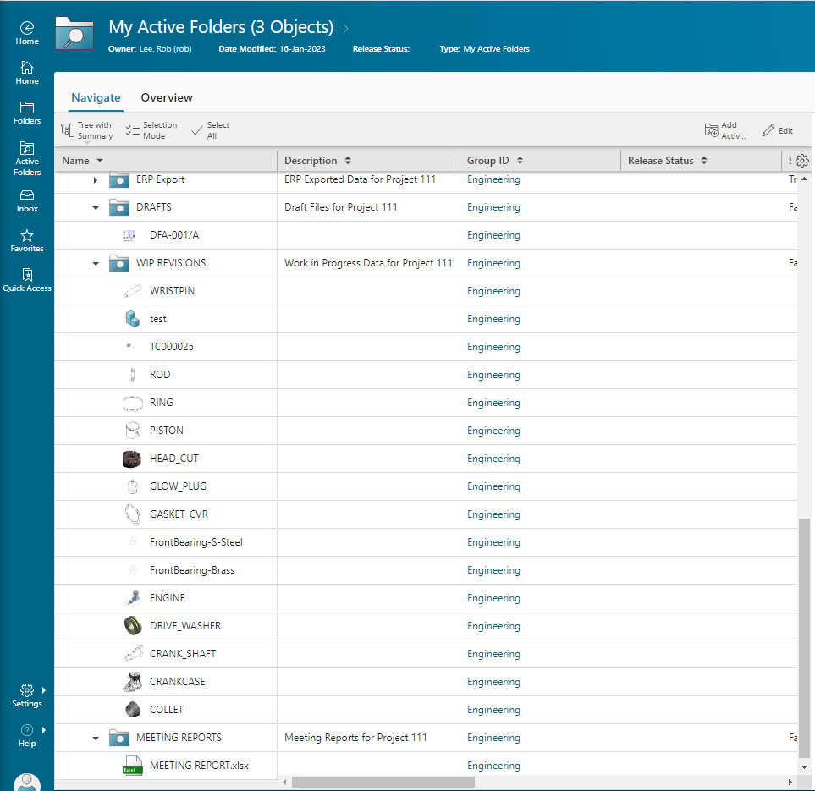The height and width of the screenshot is (791, 815).
Task: Select the Navigate tab
Action: pos(96,97)
